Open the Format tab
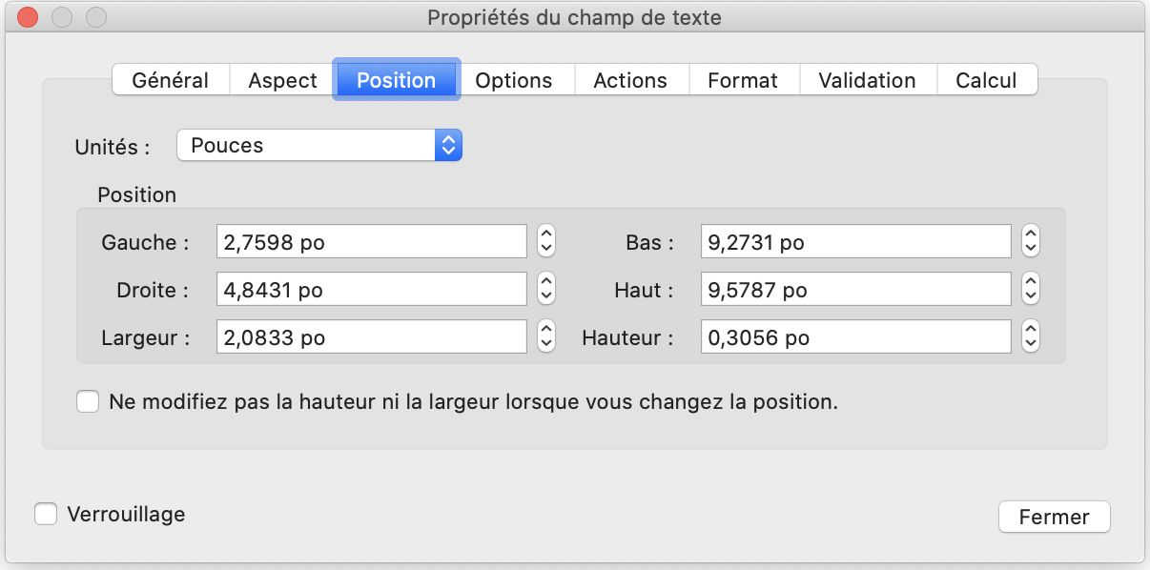Viewport: 1150px width, 570px height. (x=744, y=80)
